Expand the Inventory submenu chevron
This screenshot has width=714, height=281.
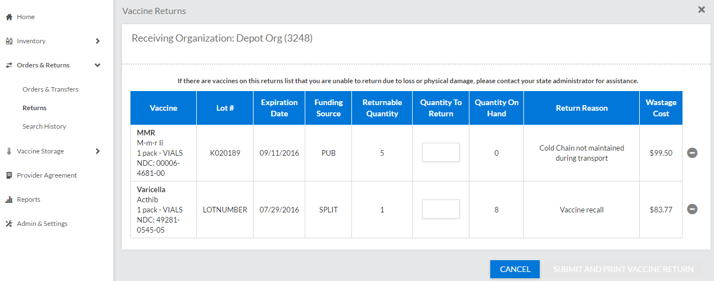click(x=98, y=41)
